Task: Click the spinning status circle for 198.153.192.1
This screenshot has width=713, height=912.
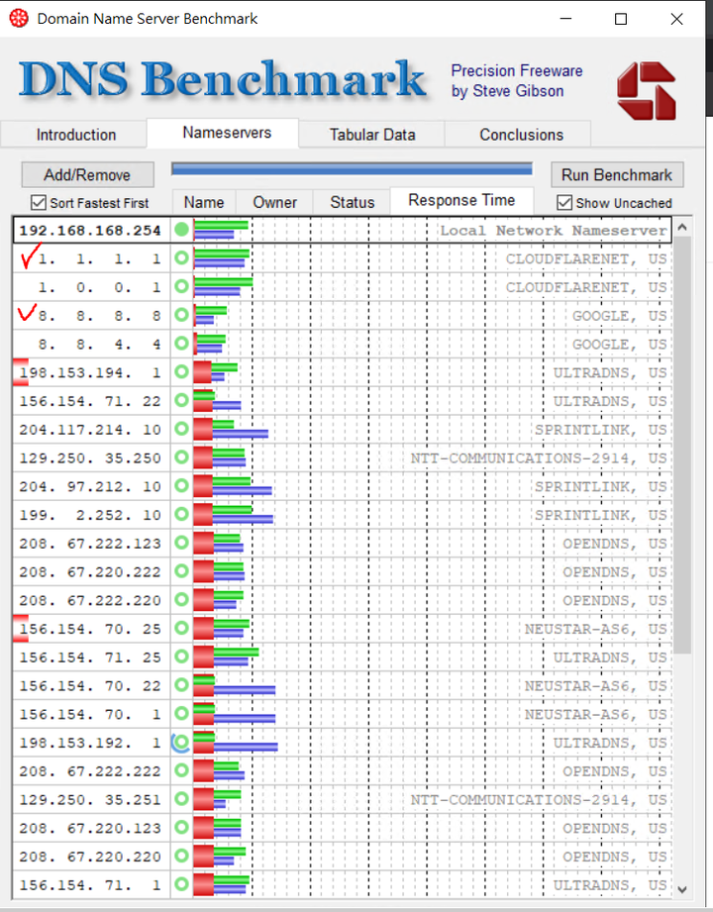Action: (181, 742)
